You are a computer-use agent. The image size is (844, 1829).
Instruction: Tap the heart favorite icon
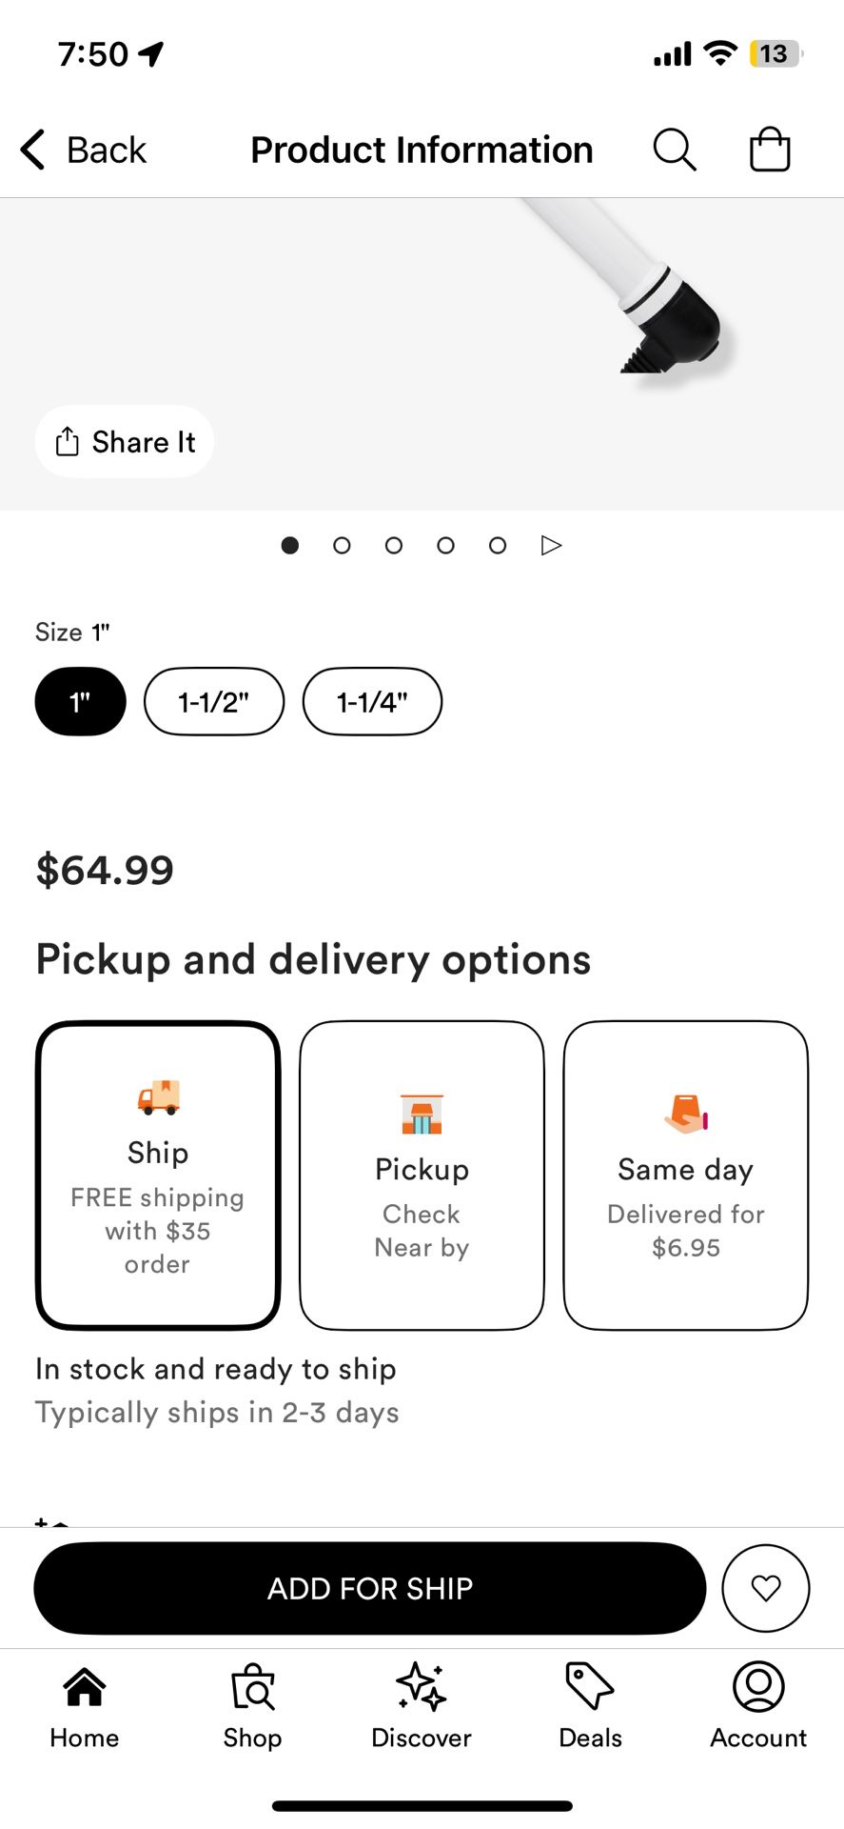[766, 1588]
